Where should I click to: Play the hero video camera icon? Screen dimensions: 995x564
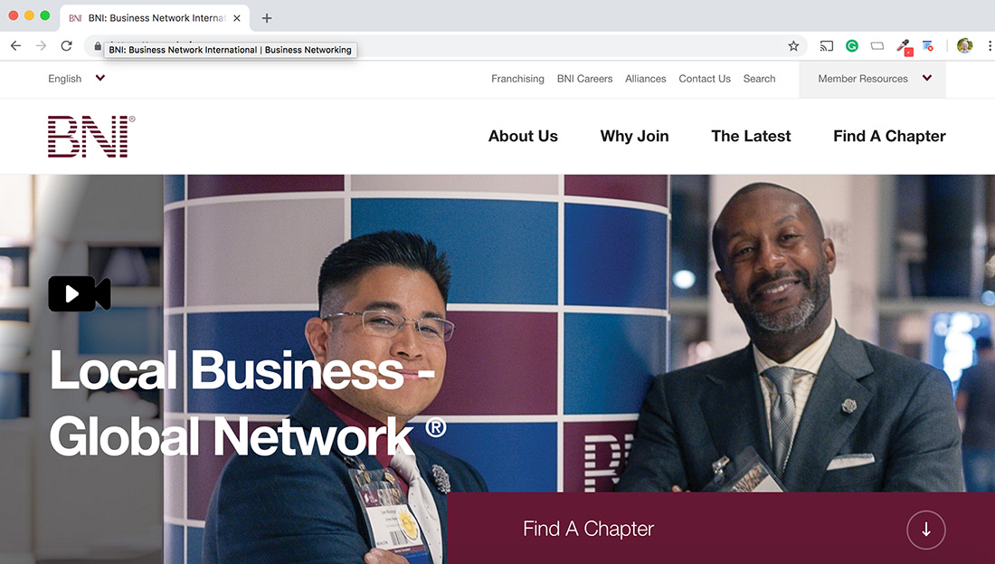coord(80,293)
